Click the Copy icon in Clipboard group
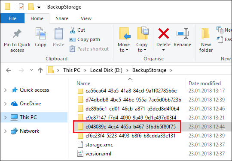 pyautogui.click(x=40, y=33)
